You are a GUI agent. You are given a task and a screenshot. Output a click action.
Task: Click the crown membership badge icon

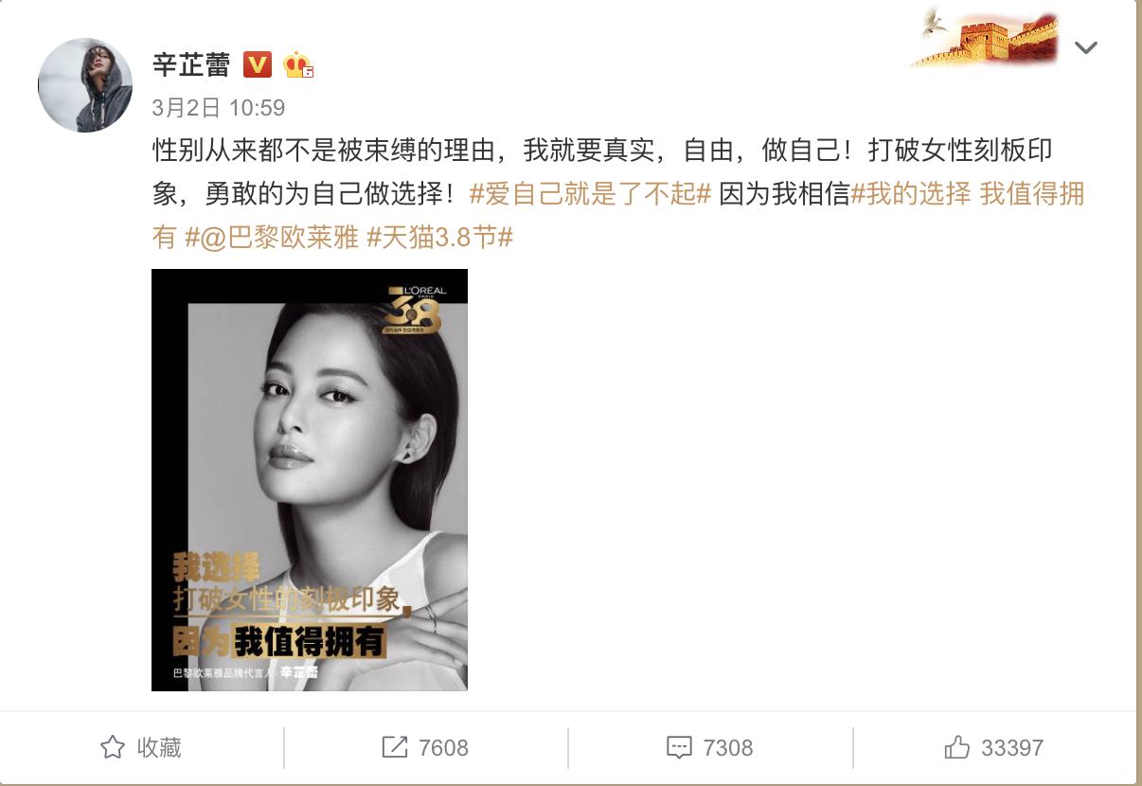click(x=297, y=64)
